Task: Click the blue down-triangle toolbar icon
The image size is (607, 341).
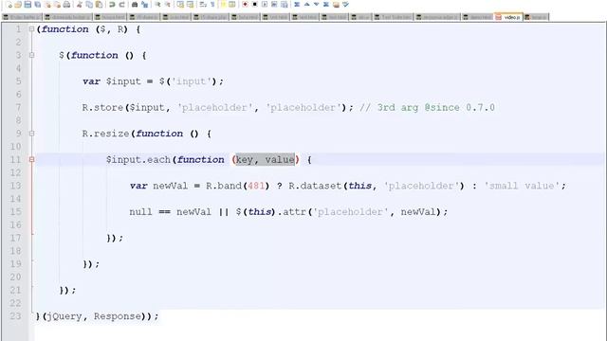Action: point(316,5)
